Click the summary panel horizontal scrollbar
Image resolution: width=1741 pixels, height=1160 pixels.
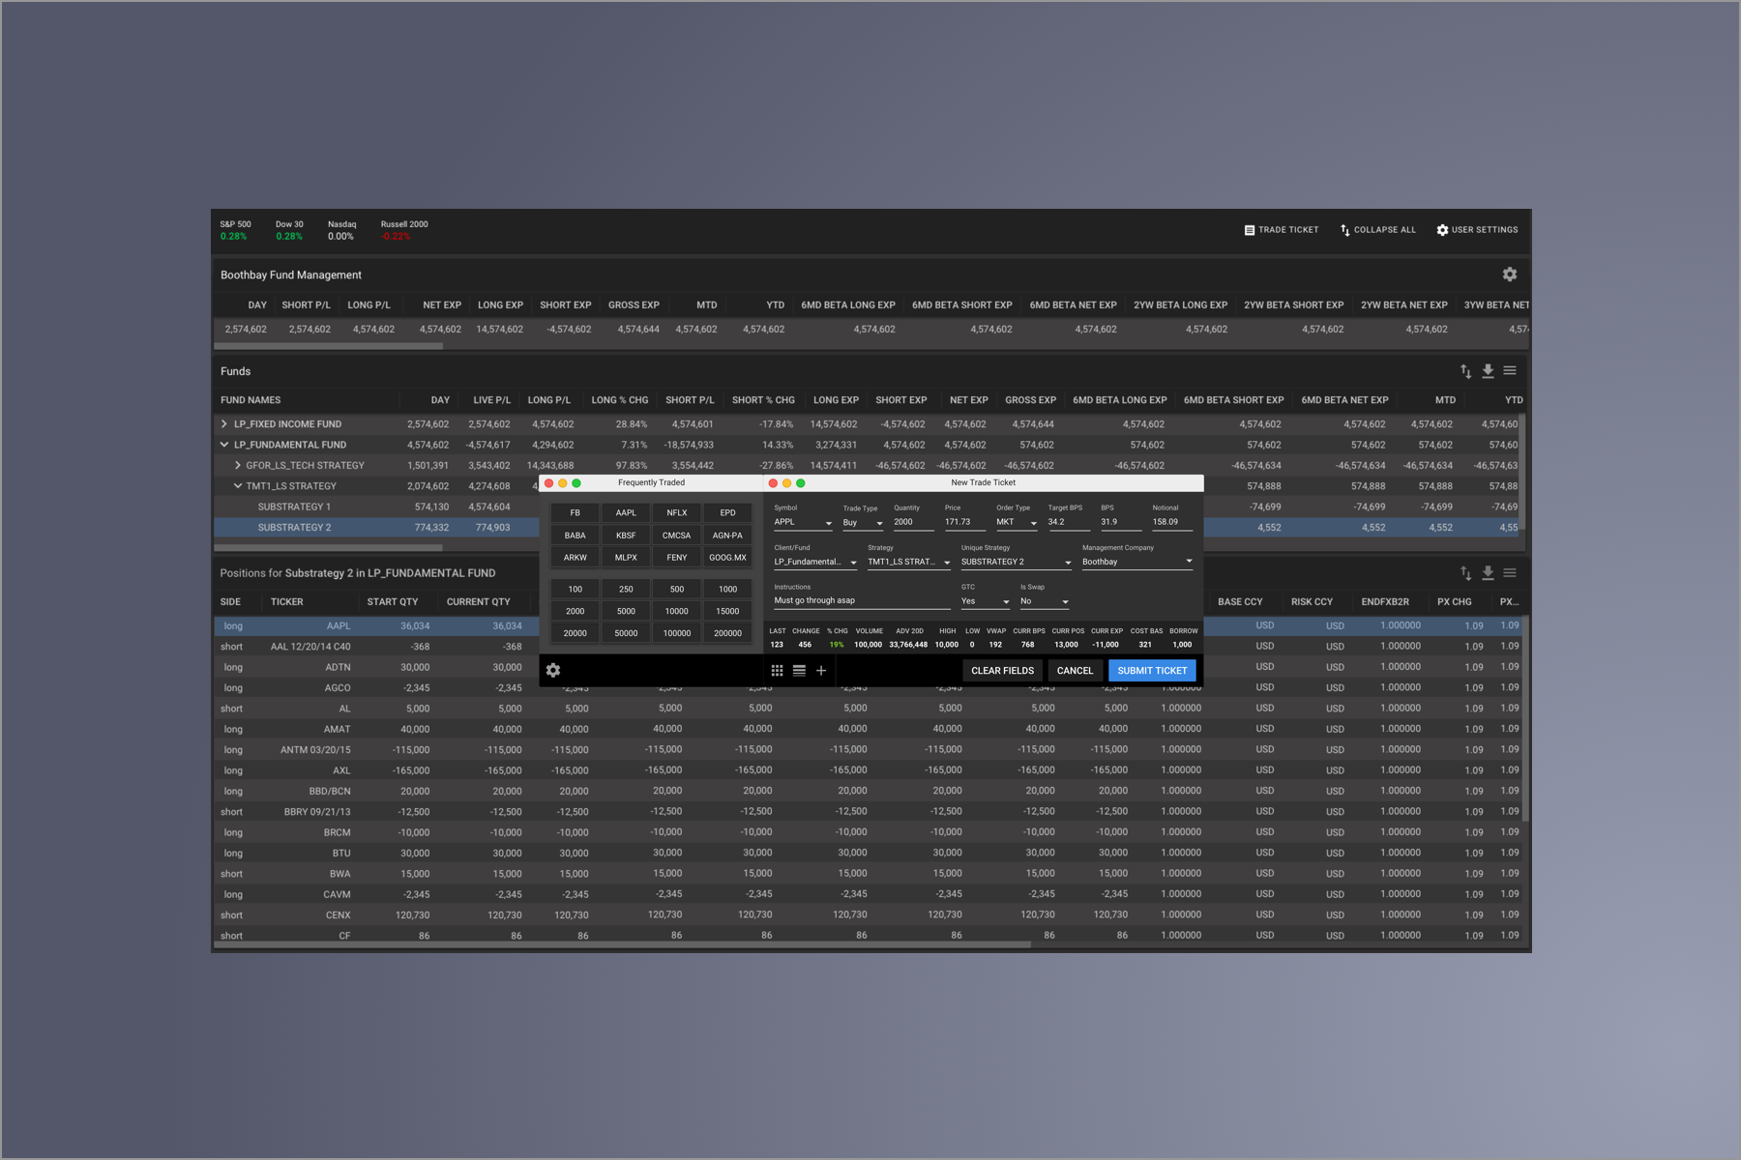(x=328, y=346)
